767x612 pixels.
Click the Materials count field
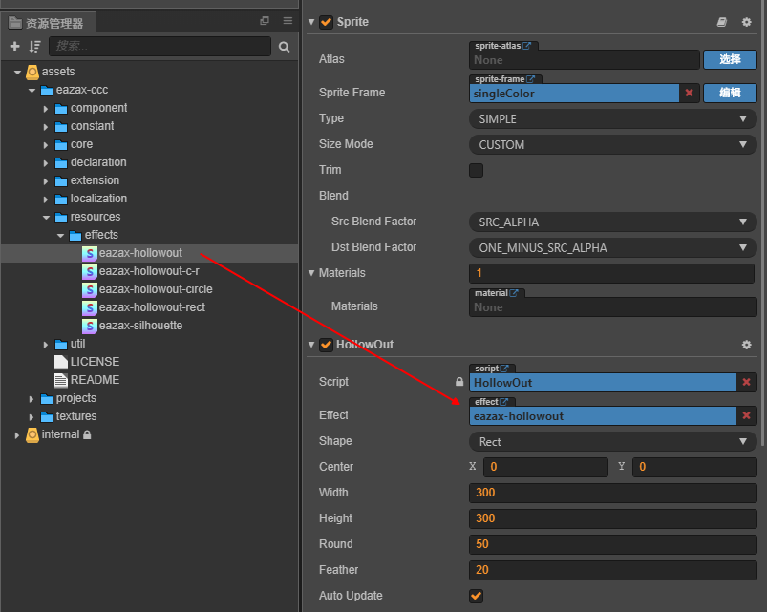[611, 273]
